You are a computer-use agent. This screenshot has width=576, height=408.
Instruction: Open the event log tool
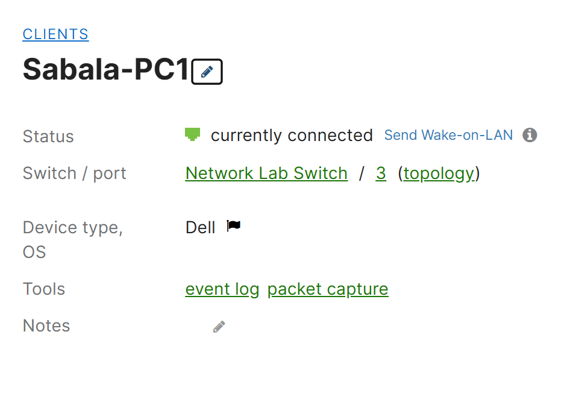point(222,289)
